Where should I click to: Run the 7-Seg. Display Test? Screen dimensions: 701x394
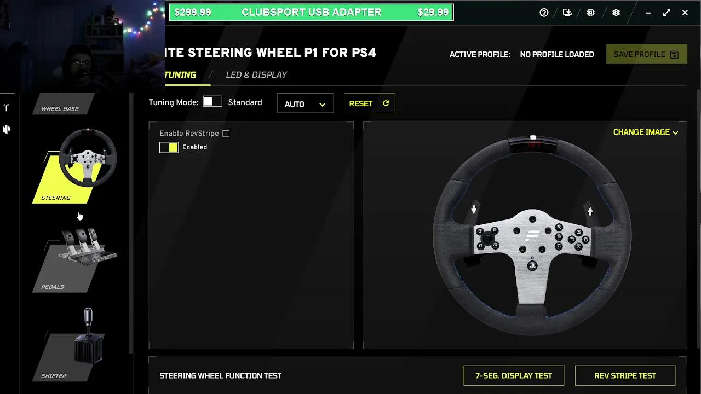coord(514,375)
